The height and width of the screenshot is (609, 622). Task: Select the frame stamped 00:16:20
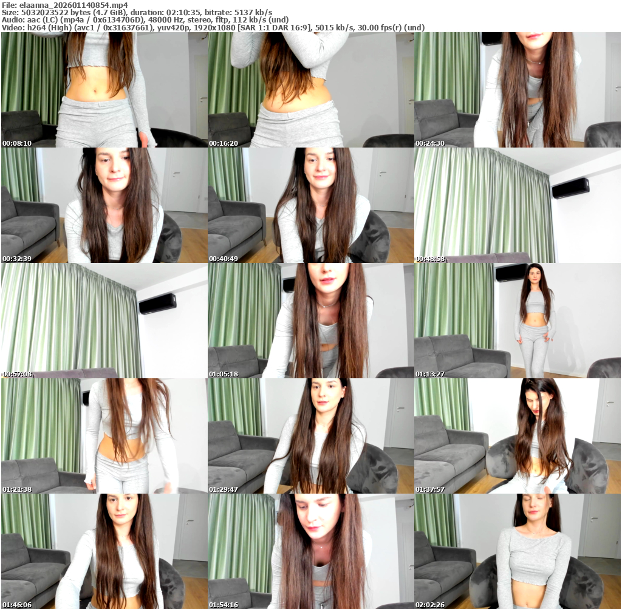[310, 90]
